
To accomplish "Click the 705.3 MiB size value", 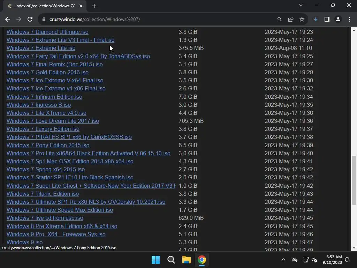I will (191, 121).
